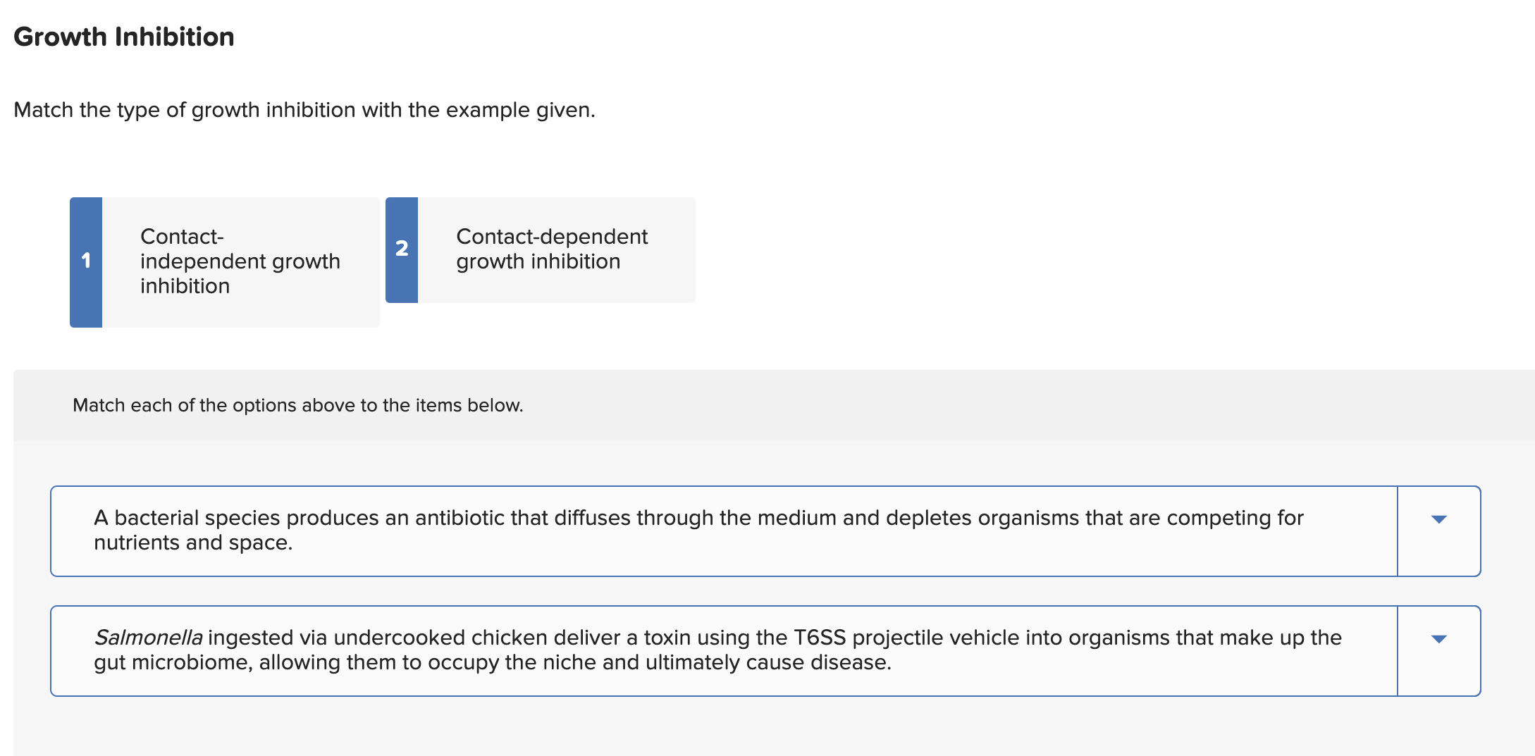
Task: Choose an answer for the undercooked chicken example
Action: (x=1438, y=640)
